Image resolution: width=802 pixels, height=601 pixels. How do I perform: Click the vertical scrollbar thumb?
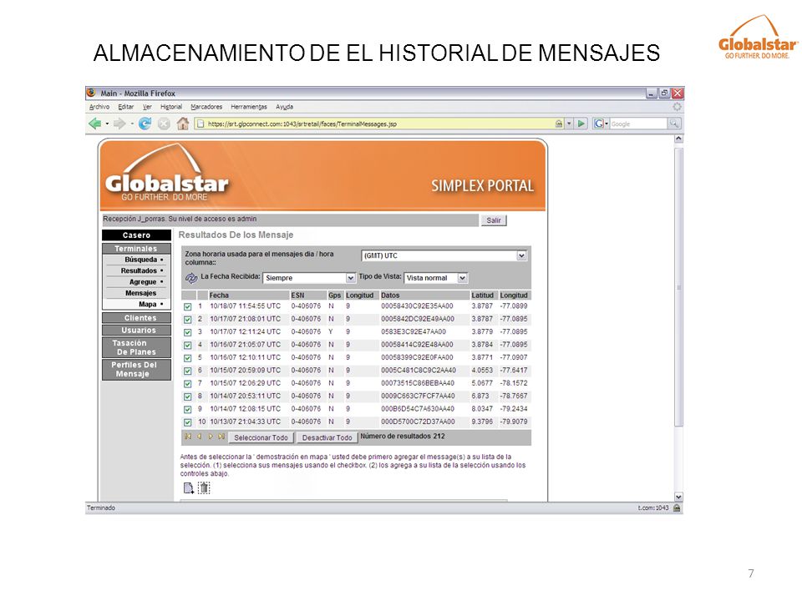tap(678, 287)
